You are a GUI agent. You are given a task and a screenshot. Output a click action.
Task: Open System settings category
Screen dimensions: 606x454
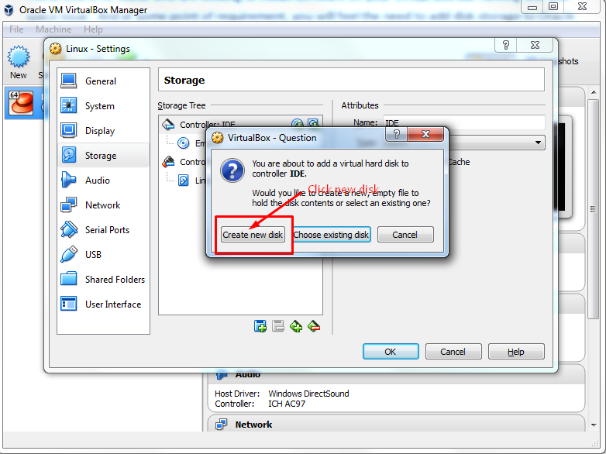103,106
